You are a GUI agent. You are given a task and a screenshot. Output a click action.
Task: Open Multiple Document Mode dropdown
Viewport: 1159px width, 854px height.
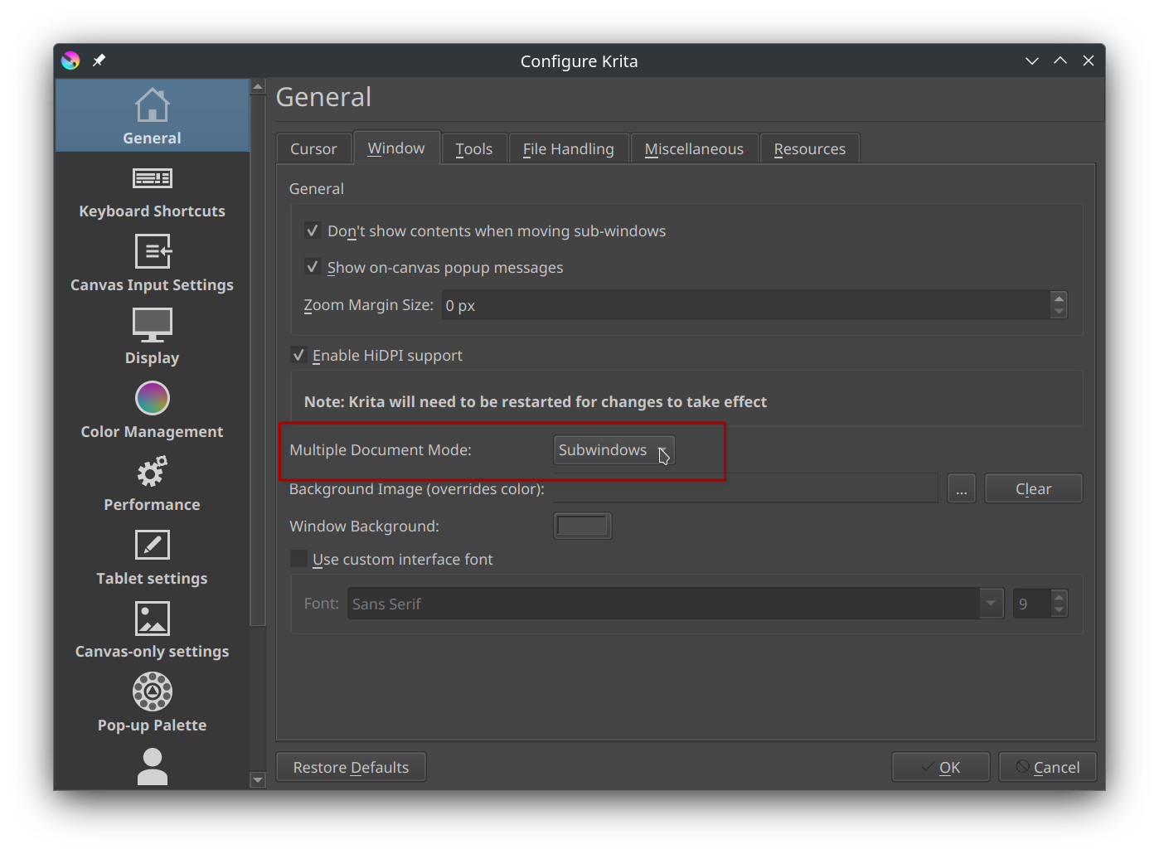[614, 450]
